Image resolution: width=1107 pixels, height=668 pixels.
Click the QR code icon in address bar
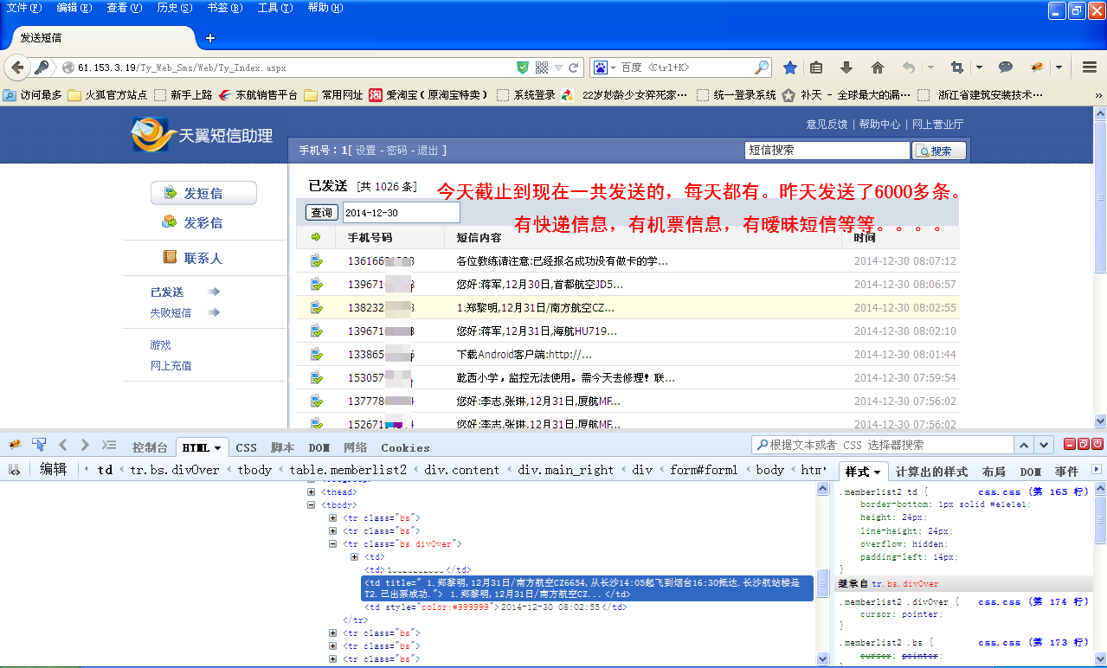tap(542, 67)
